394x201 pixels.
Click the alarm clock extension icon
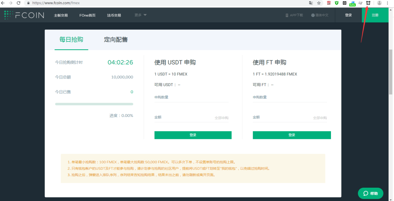(368, 3)
